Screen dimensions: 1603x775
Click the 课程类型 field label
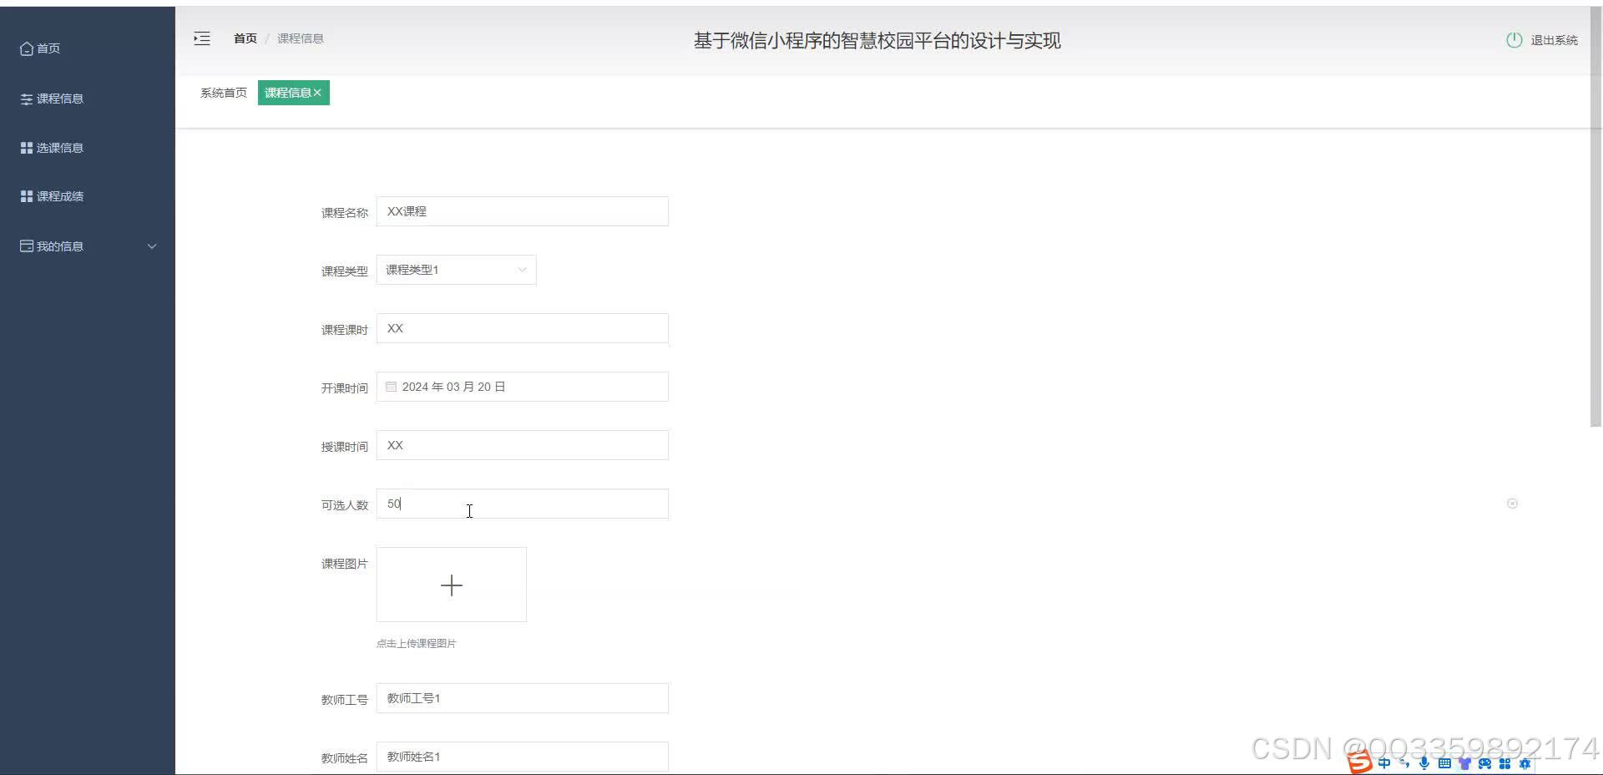[345, 271]
